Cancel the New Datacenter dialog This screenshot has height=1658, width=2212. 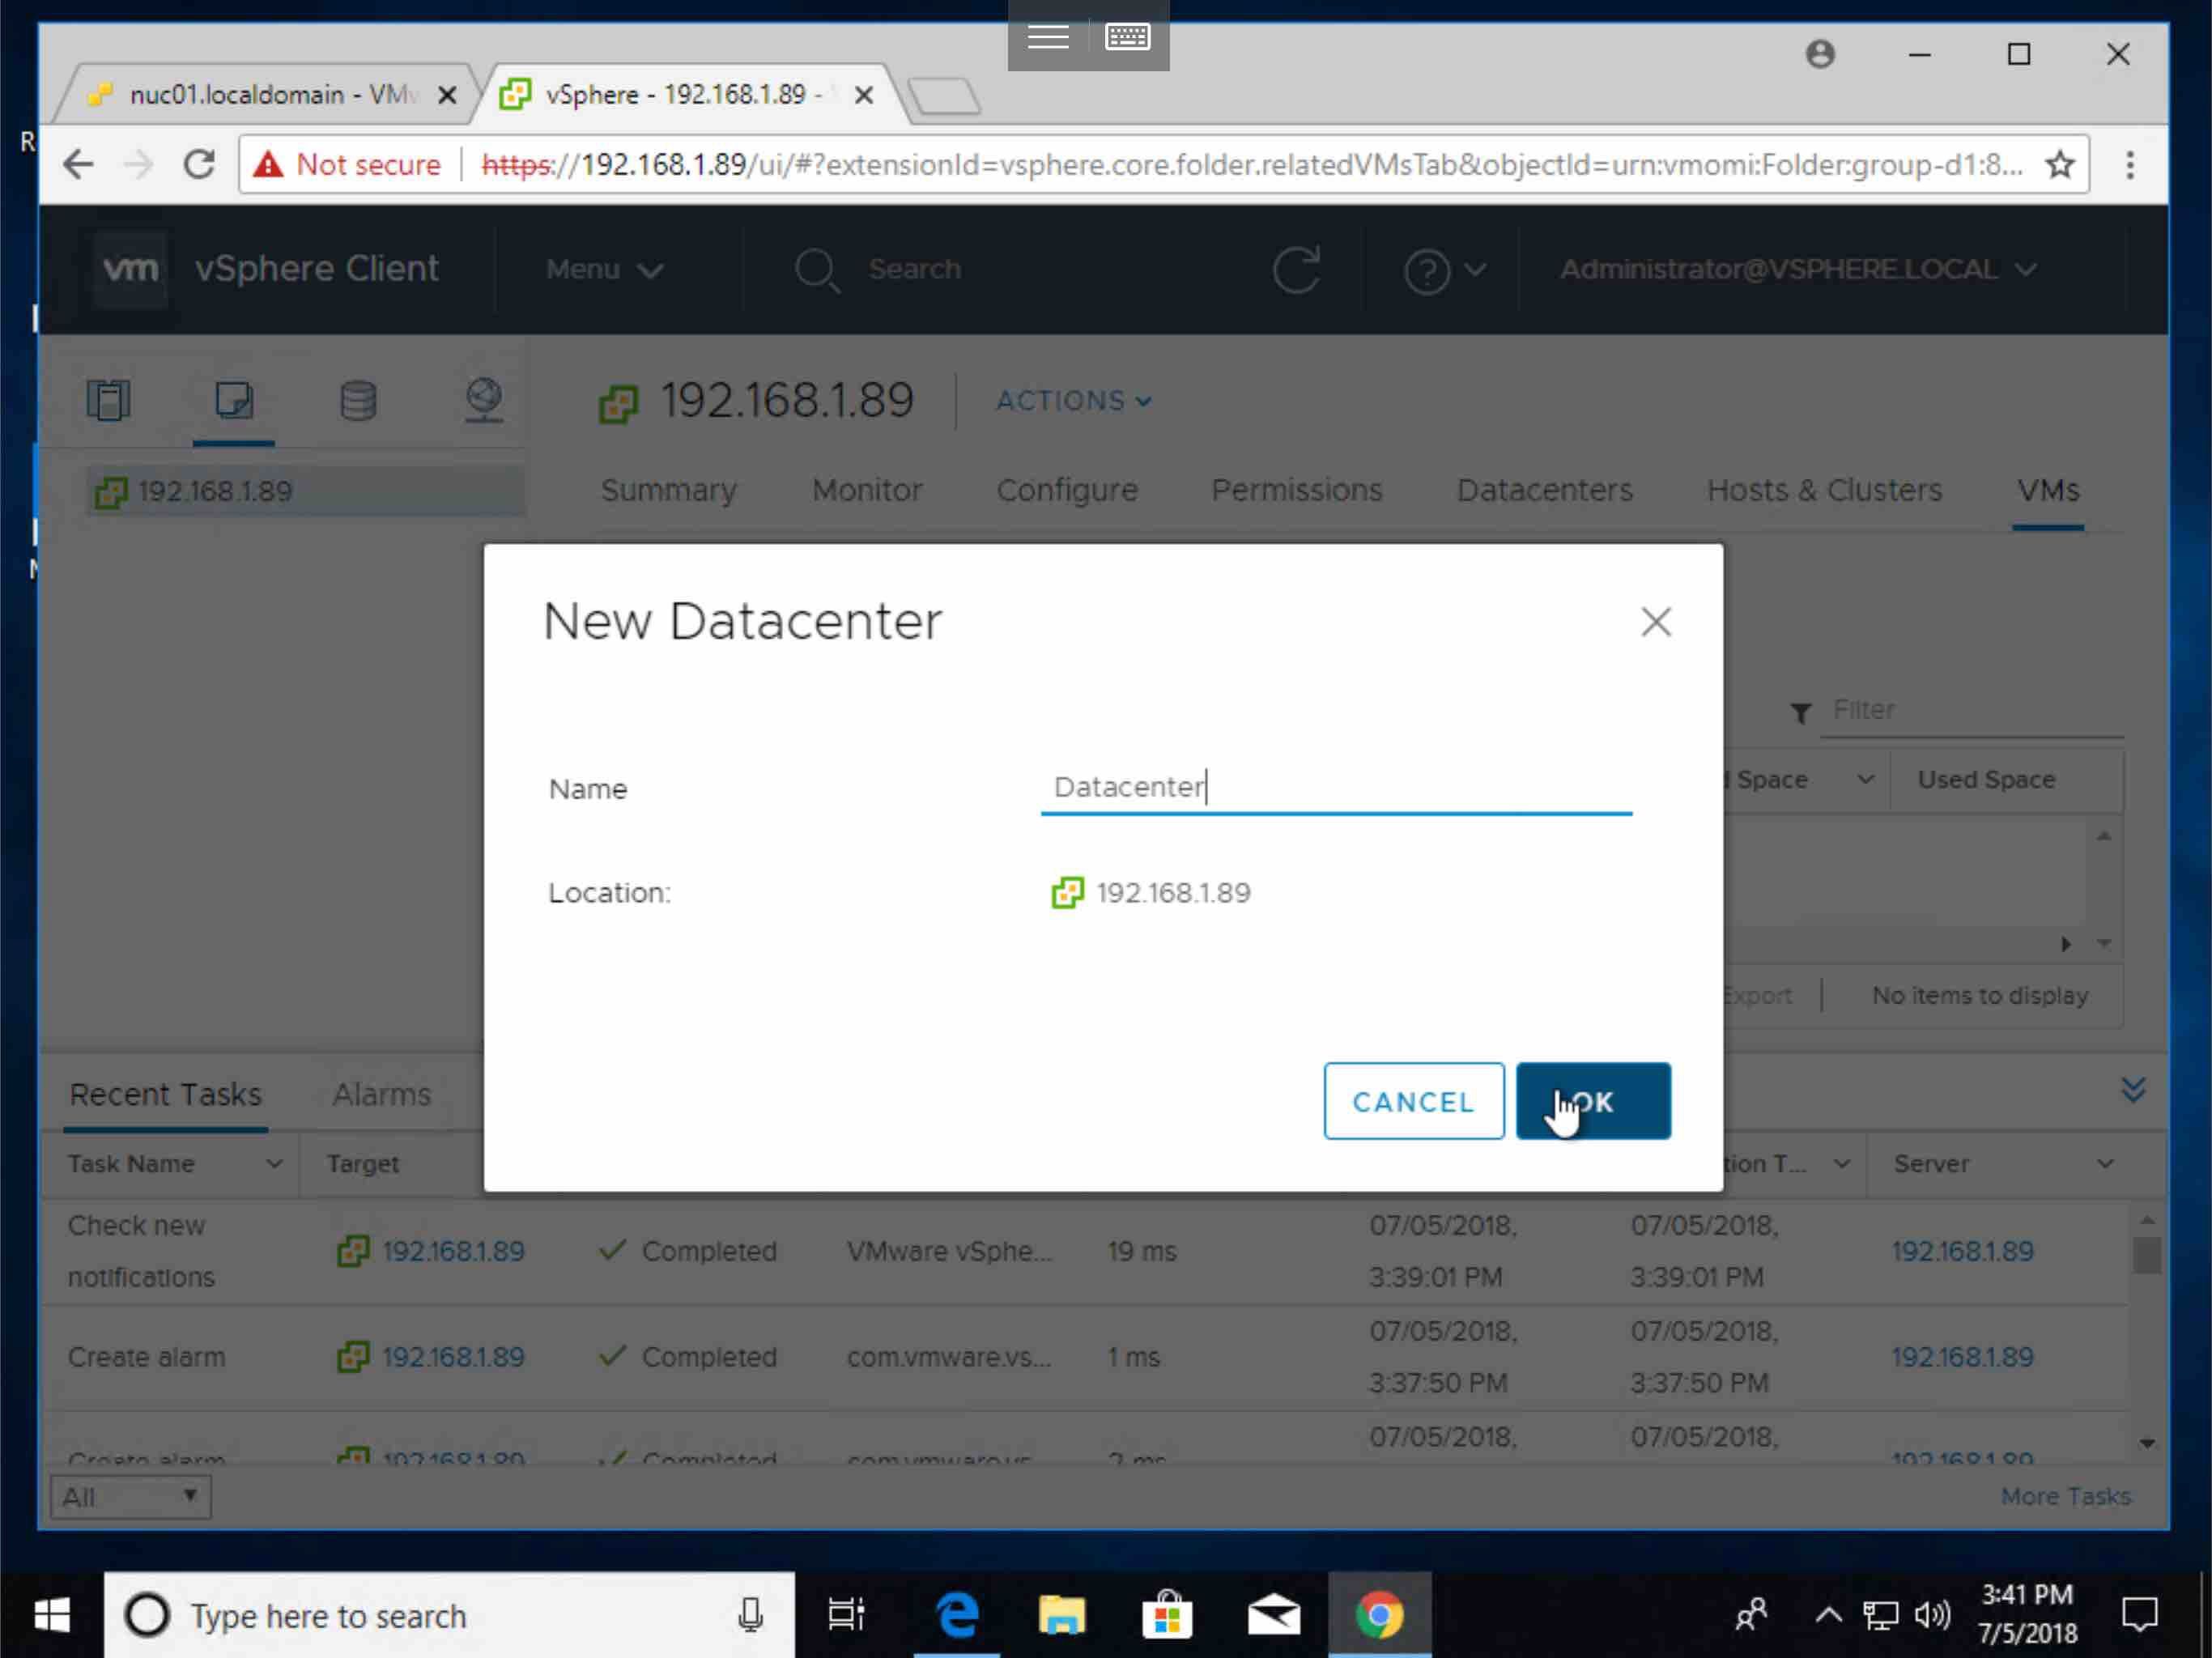click(x=1413, y=1101)
